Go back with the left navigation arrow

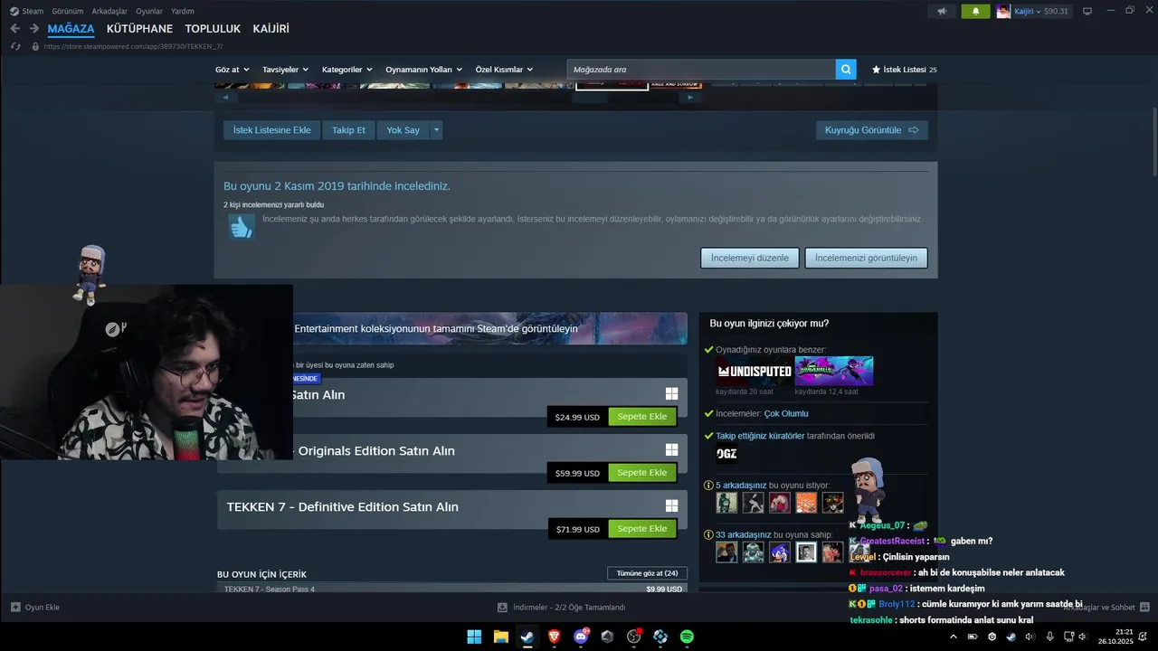(14, 29)
